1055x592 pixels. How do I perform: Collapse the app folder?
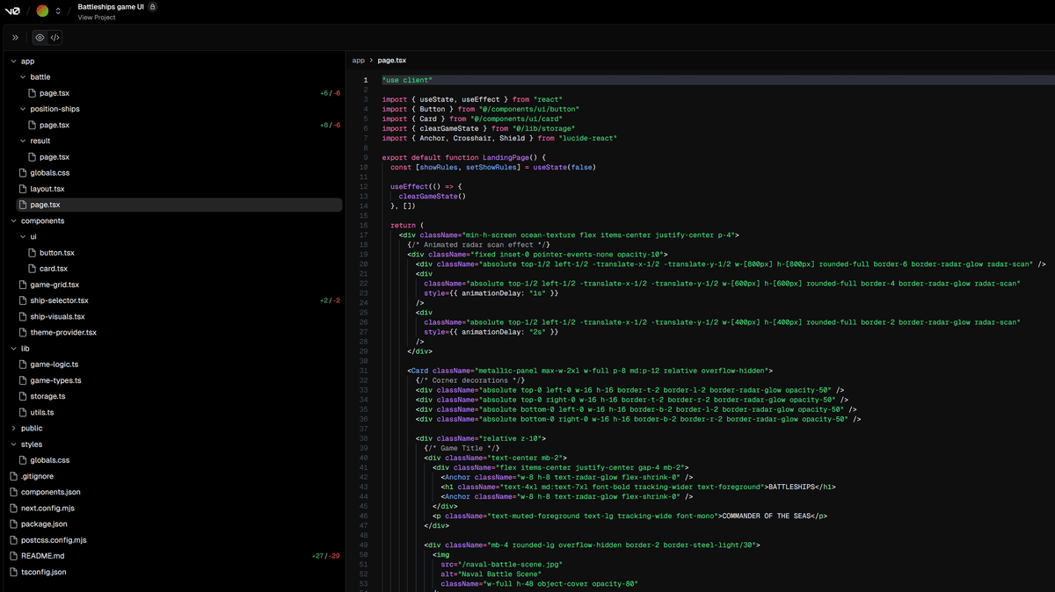coord(13,61)
